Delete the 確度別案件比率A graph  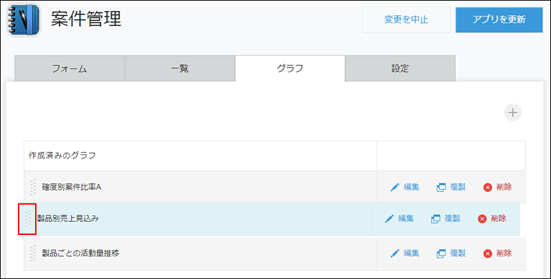pyautogui.click(x=497, y=187)
